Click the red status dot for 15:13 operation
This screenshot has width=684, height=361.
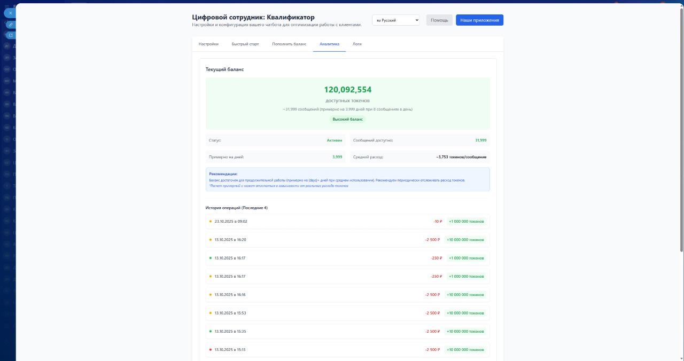coord(211,349)
